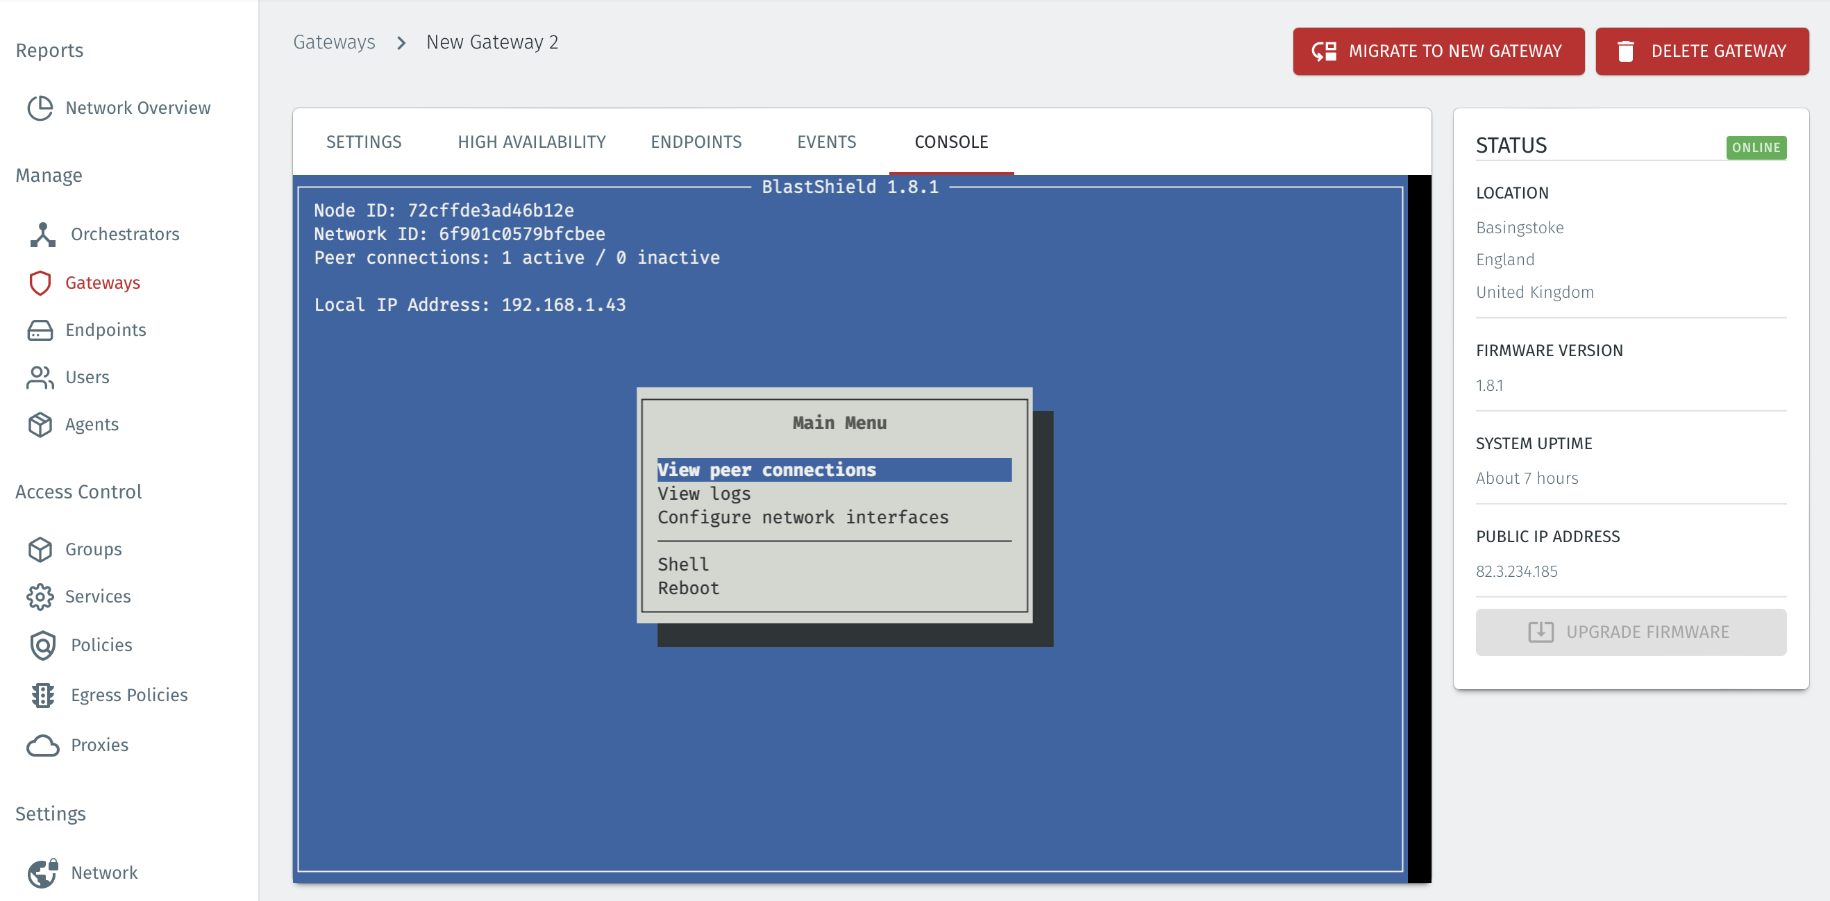Follow the Gateways breadcrumb link
Screen dimensions: 1830x901
334,41
